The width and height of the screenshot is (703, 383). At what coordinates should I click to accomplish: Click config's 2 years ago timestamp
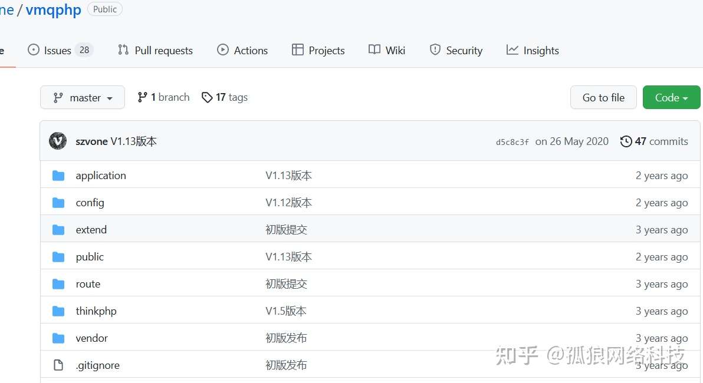[x=661, y=203]
